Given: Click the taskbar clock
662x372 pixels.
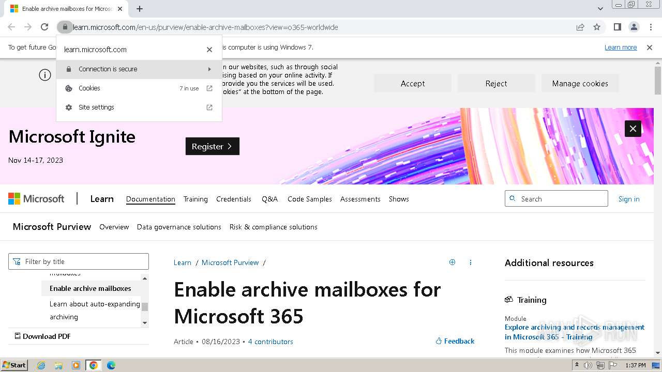Looking at the screenshot, I should pos(635,365).
